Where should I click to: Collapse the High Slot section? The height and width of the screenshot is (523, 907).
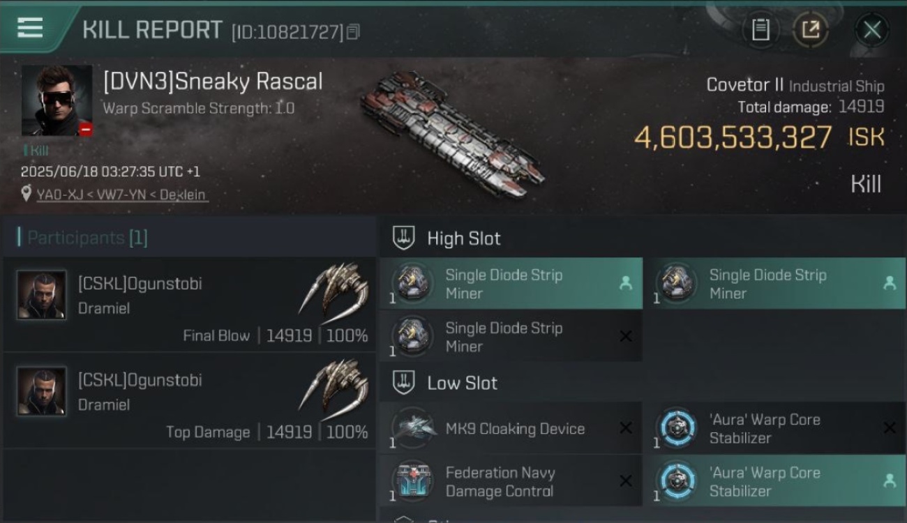click(403, 238)
